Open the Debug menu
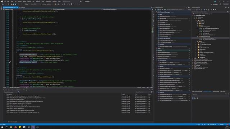The width and height of the screenshot is (230, 129). pyautogui.click(x=29, y=1)
